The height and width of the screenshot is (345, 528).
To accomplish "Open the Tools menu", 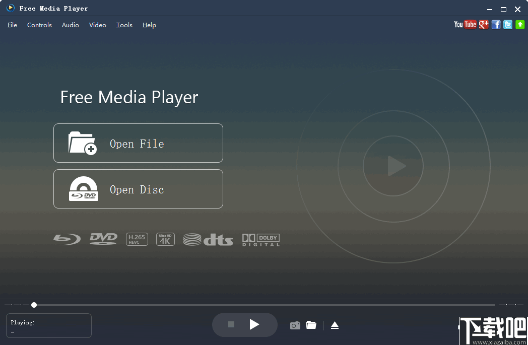I will point(124,25).
